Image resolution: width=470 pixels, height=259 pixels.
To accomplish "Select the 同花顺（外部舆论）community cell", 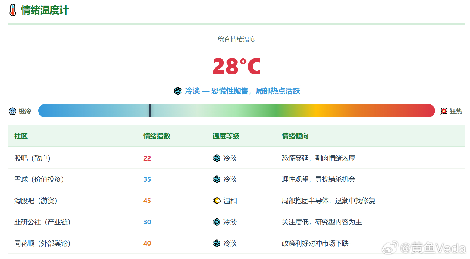I will 43,243.
